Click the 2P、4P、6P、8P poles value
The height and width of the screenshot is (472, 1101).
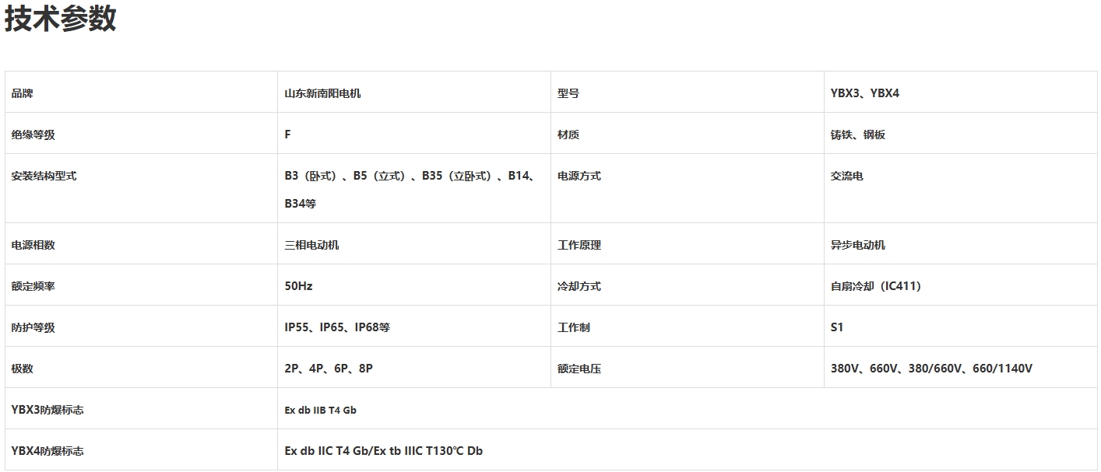[329, 369]
